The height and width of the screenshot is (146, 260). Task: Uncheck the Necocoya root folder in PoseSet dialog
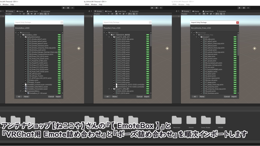[x=107, y=32]
